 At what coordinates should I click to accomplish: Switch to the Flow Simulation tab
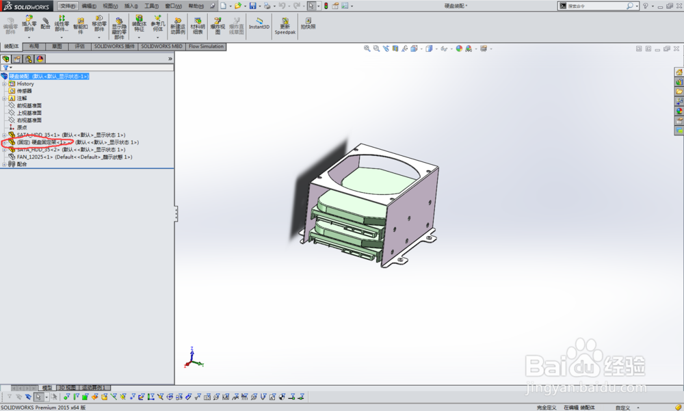pyautogui.click(x=206, y=47)
